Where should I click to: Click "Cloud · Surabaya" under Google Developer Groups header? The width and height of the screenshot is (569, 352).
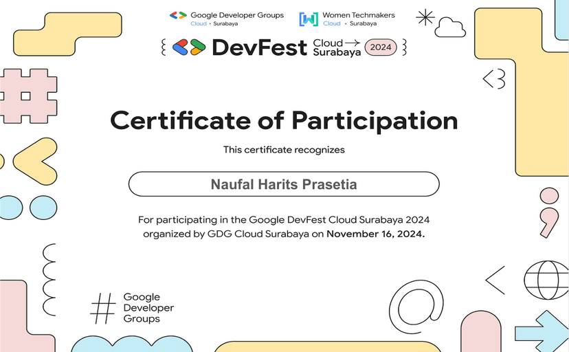click(x=214, y=23)
